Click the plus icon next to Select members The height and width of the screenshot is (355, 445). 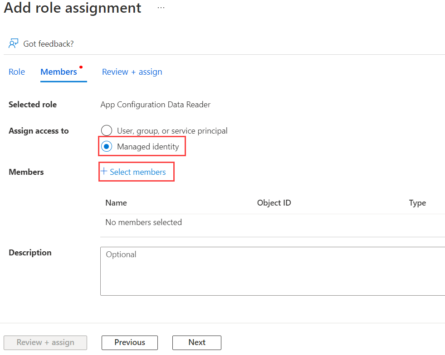point(105,171)
